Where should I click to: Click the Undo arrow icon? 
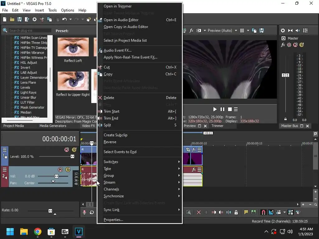[x=64, y=19]
